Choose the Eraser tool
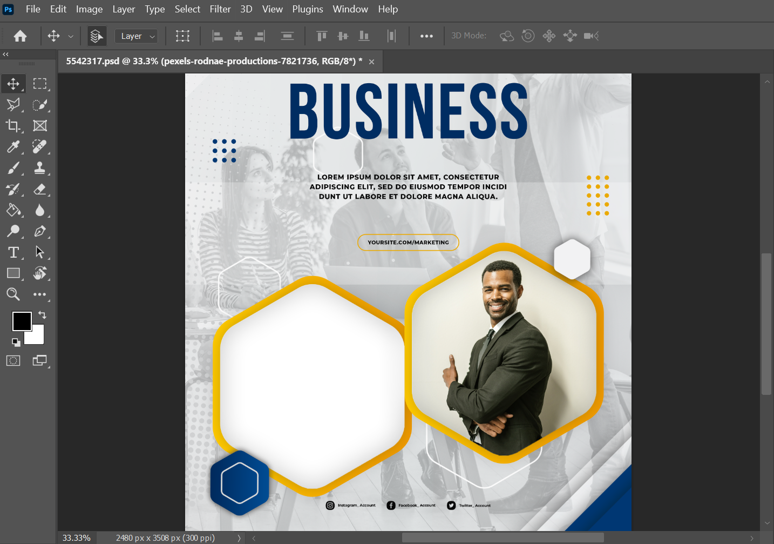 (x=39, y=189)
